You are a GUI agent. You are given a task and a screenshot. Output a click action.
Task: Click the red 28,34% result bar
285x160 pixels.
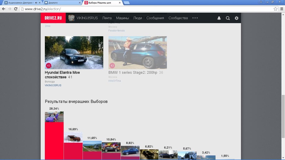pyautogui.click(x=54, y=141)
